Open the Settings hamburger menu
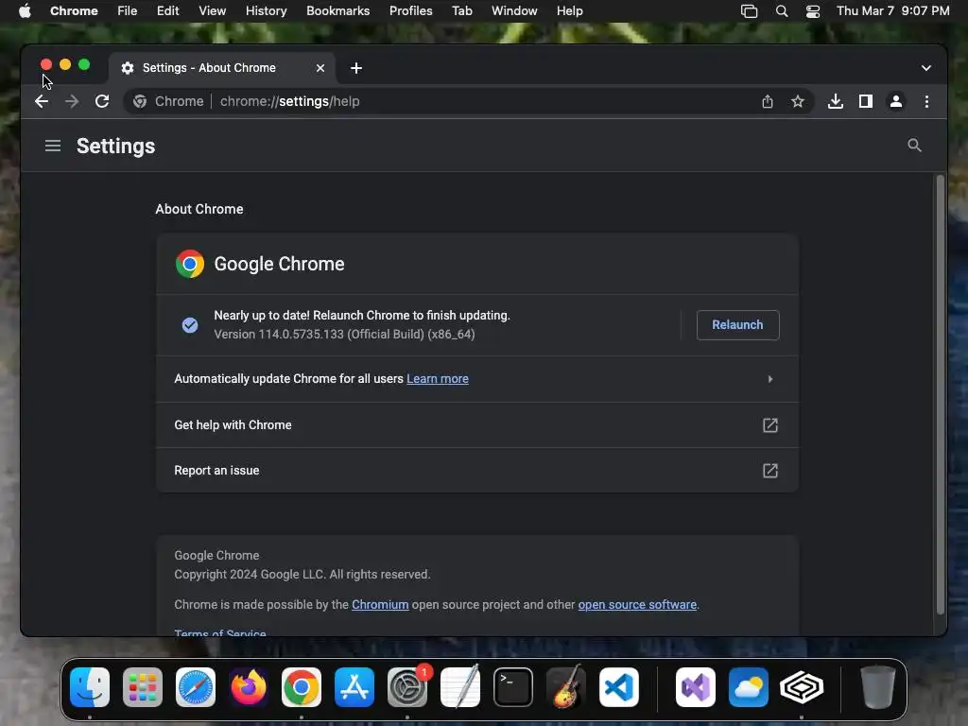 pos(53,146)
